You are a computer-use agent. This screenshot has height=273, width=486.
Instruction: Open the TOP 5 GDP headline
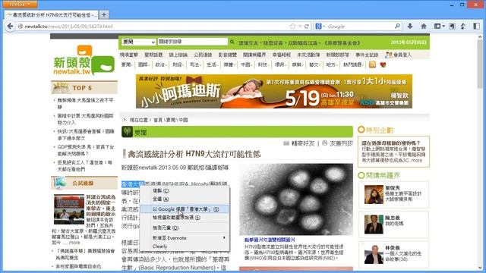coord(86,150)
